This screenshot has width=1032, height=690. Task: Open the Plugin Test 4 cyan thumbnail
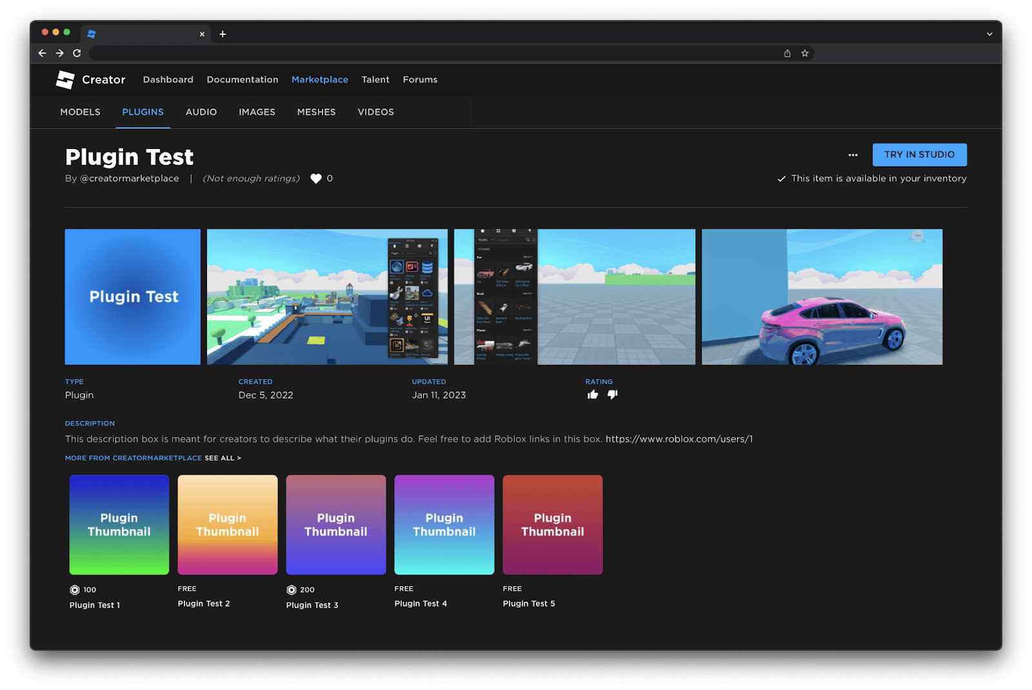click(x=444, y=525)
